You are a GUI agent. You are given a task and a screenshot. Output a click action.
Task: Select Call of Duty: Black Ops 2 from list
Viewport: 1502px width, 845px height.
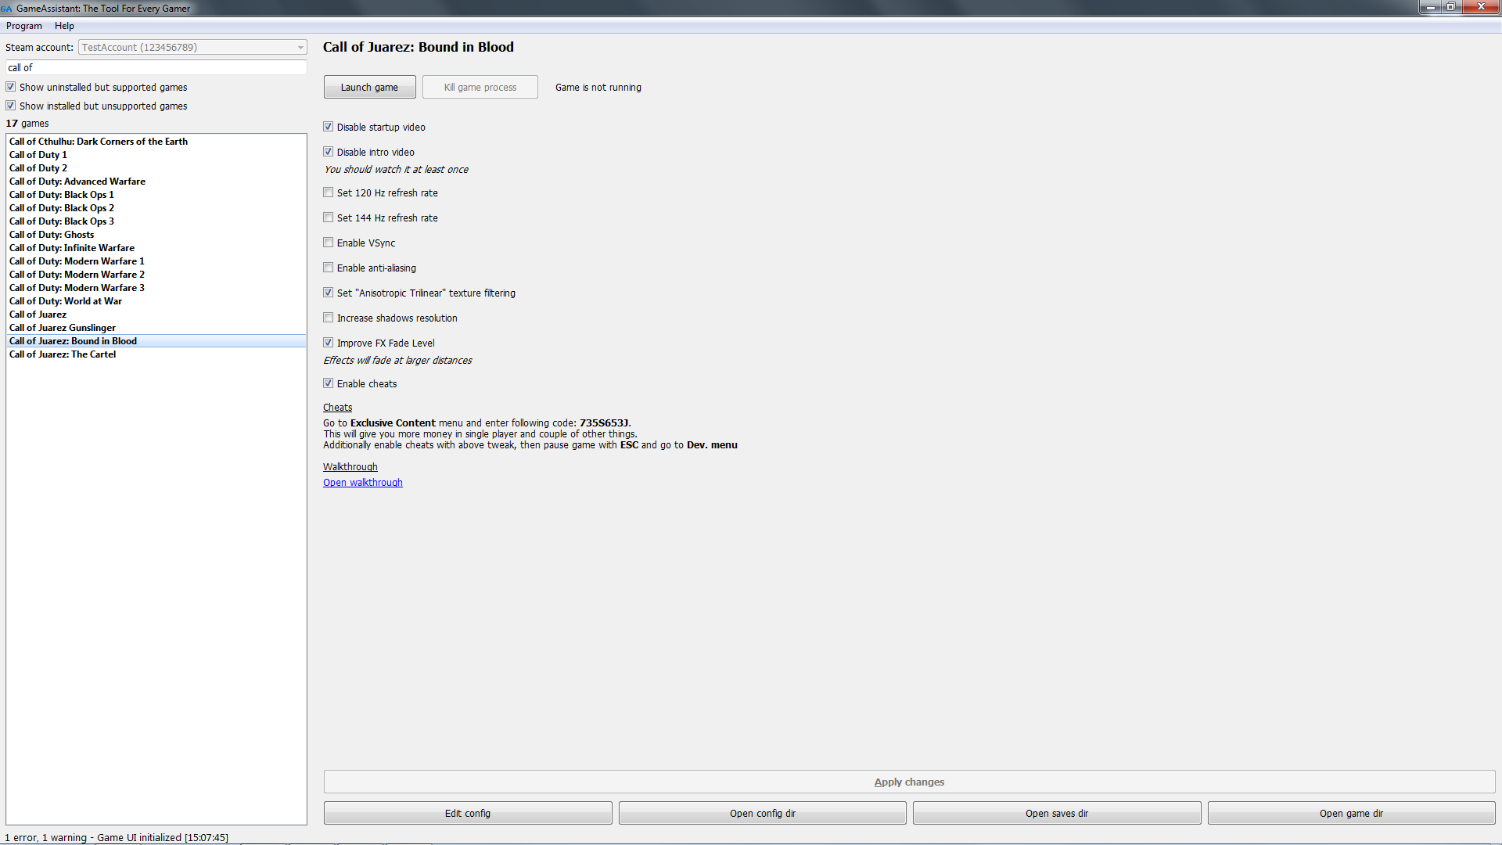tap(62, 207)
